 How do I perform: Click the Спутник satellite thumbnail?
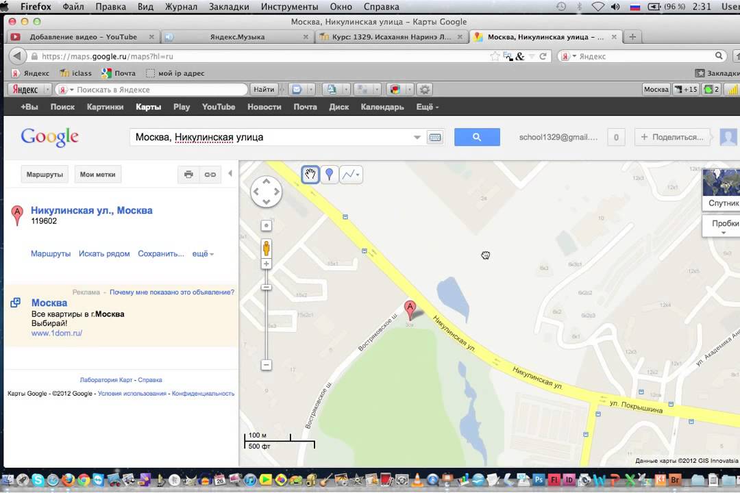721,189
